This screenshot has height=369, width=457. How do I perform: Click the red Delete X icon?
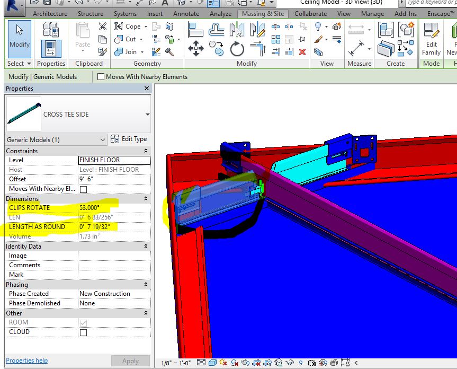(302, 52)
